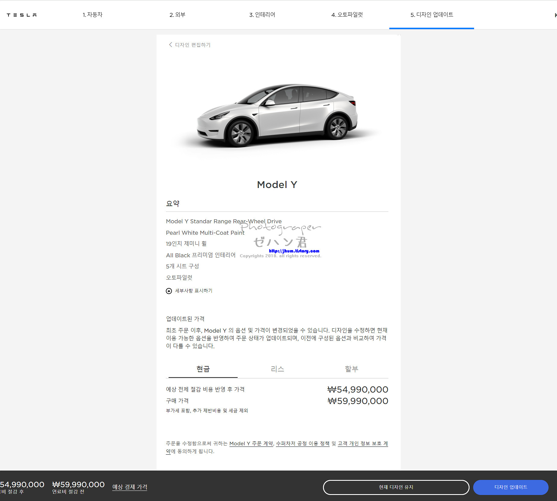Click the '부가세 포함, 추가 제반비용 및 세금 제외' note

207,411
